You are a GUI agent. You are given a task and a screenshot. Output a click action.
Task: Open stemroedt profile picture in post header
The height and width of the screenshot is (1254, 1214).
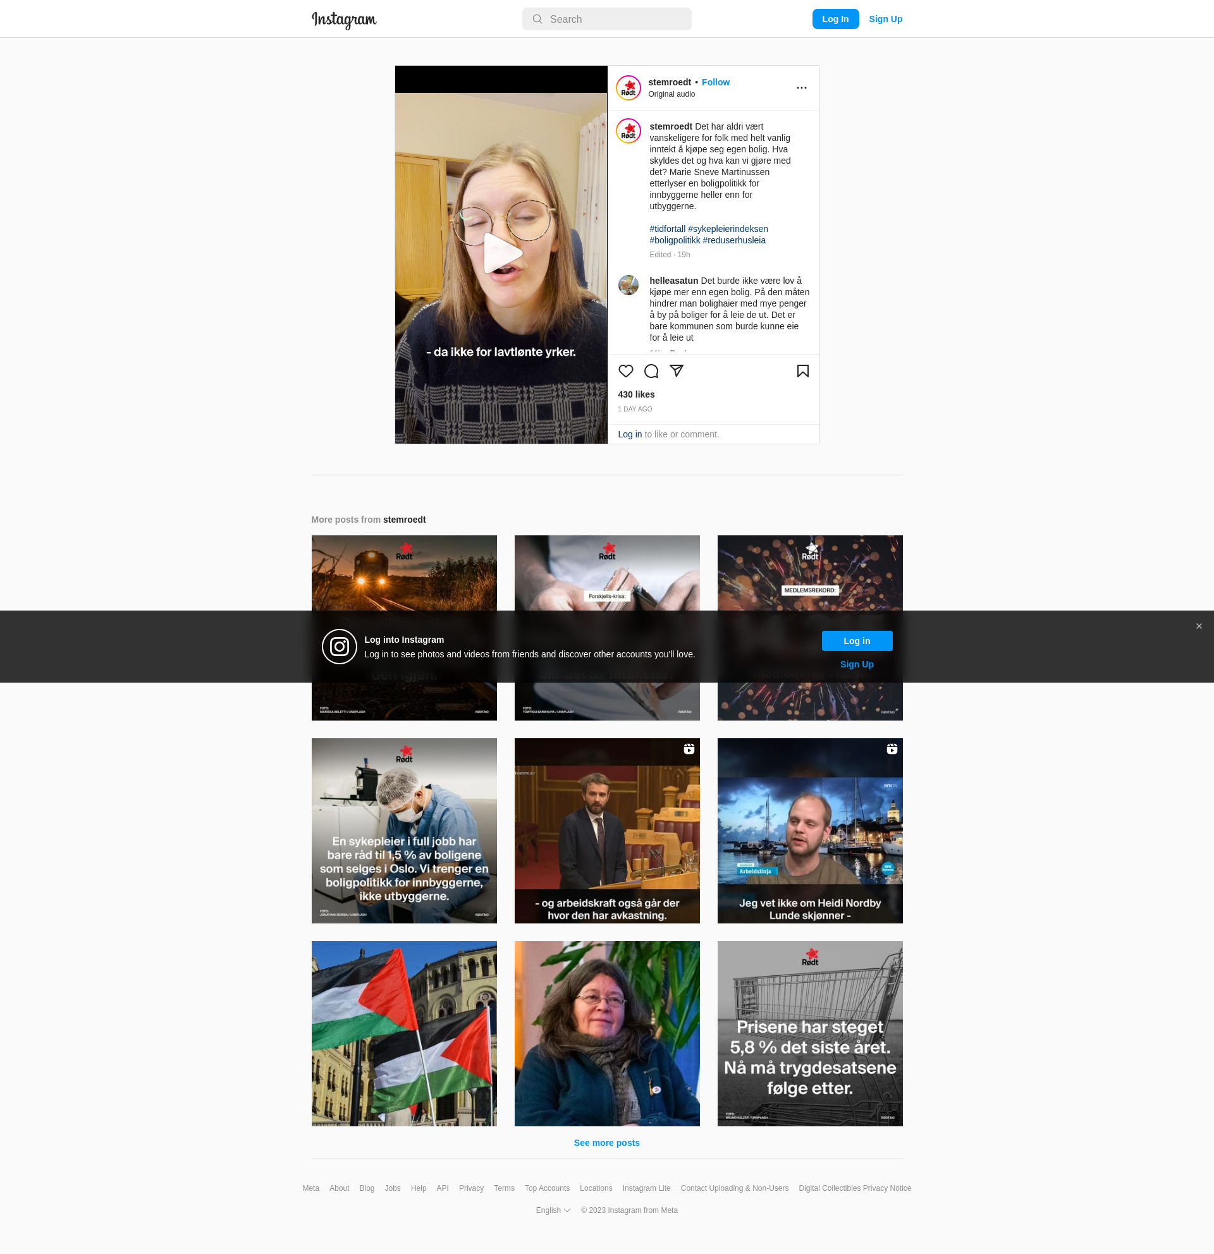click(628, 88)
